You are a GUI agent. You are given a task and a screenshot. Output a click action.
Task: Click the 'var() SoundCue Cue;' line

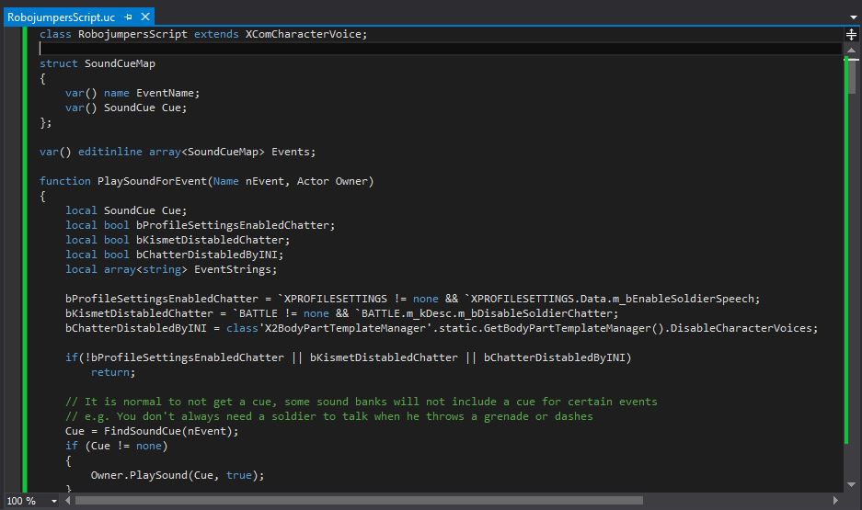click(x=126, y=108)
